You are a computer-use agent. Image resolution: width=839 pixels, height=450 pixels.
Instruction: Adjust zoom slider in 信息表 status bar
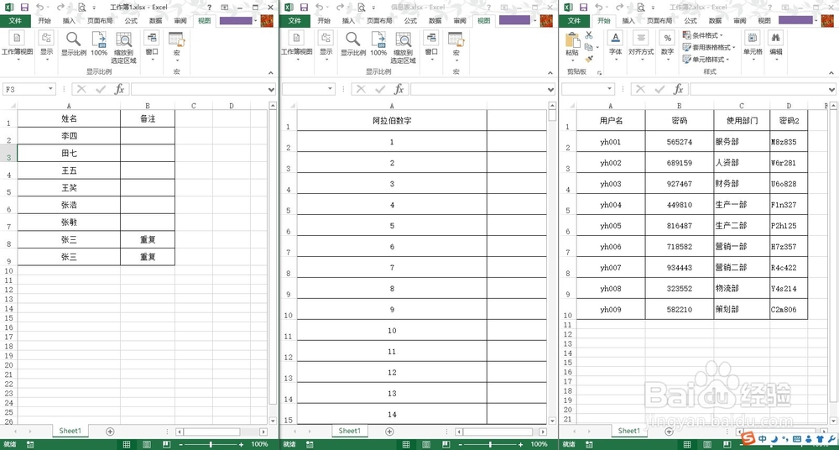point(491,445)
